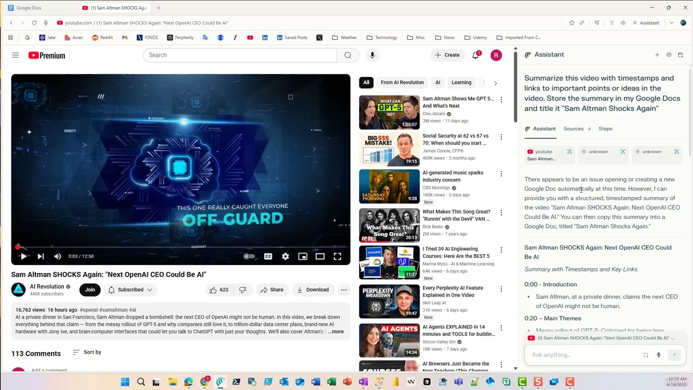This screenshot has height=390, width=693.
Task: Open the account avatar menu
Action: pyautogui.click(x=496, y=55)
